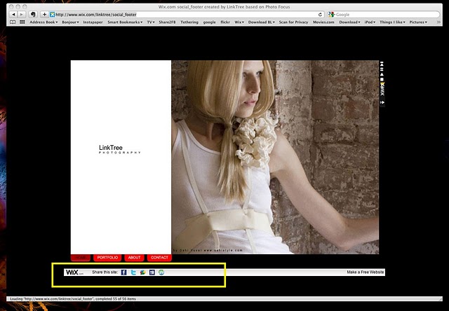Share the site on Twitter

coord(133,272)
